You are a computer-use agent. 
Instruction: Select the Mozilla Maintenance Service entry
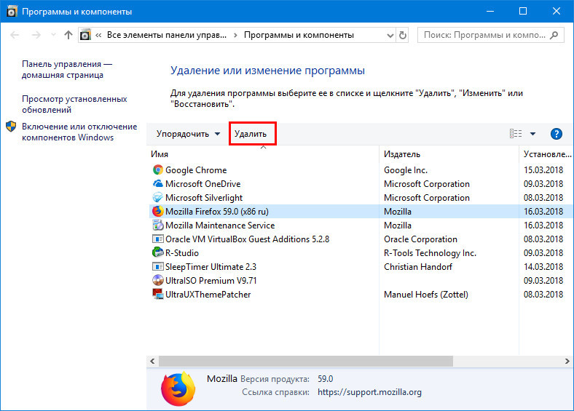[x=220, y=226]
